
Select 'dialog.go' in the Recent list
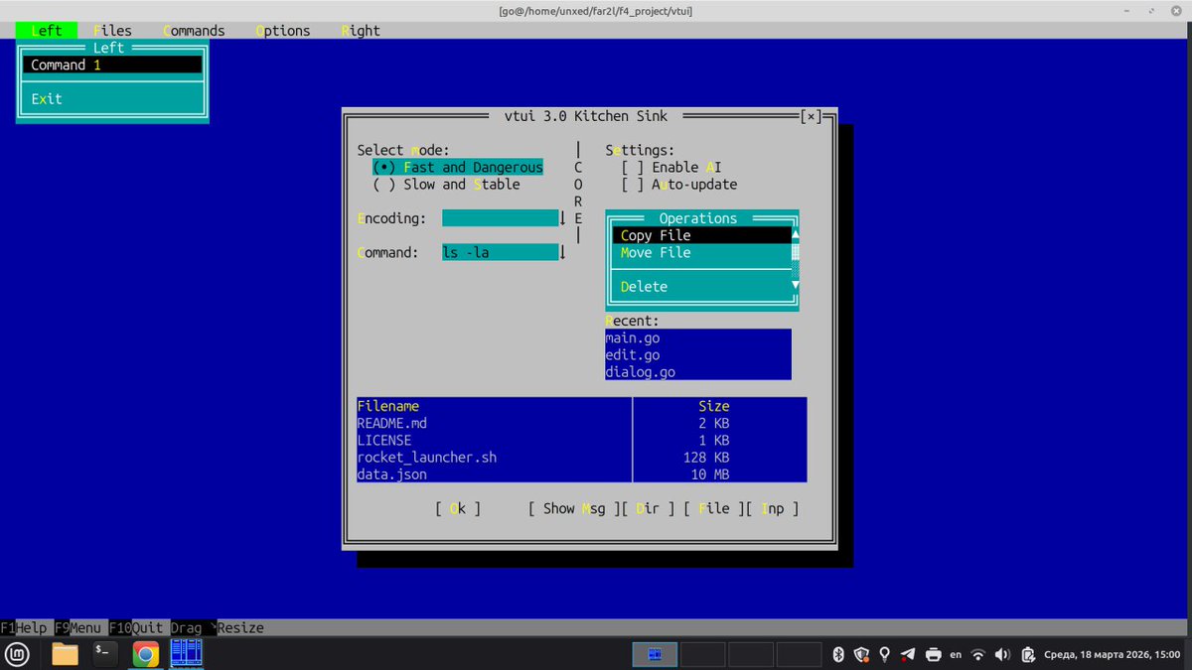click(698, 372)
